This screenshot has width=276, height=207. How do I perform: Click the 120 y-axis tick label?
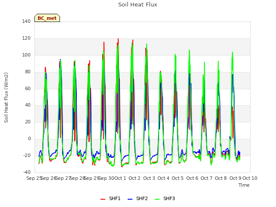(26, 38)
